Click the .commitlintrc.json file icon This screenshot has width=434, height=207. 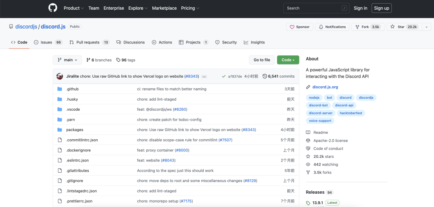(x=59, y=140)
